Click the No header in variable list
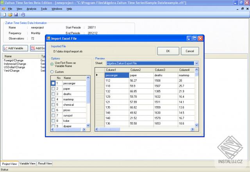Viewport: 250px width, 172px height. tap(59, 78)
